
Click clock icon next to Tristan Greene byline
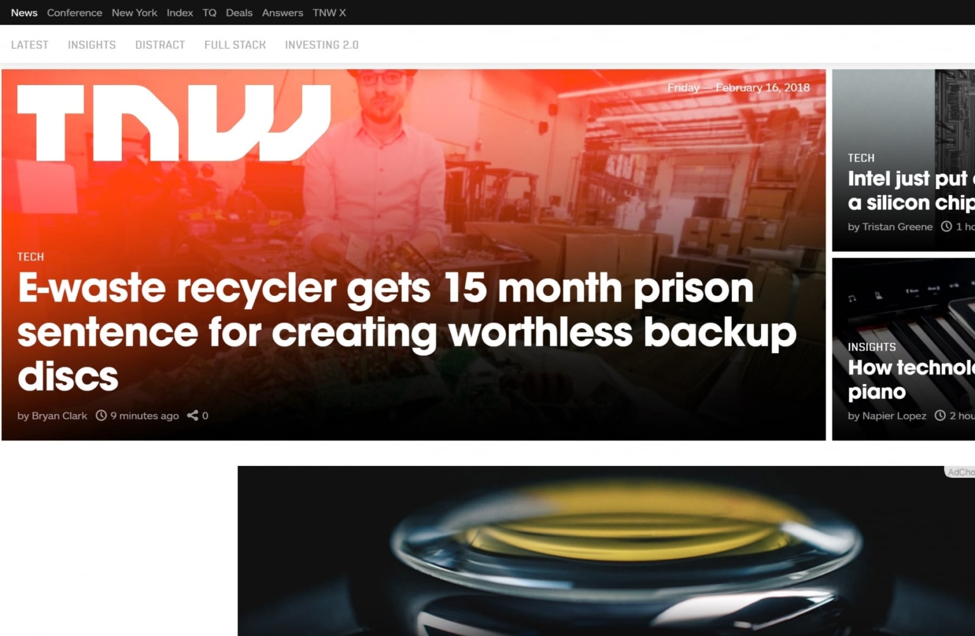(946, 227)
